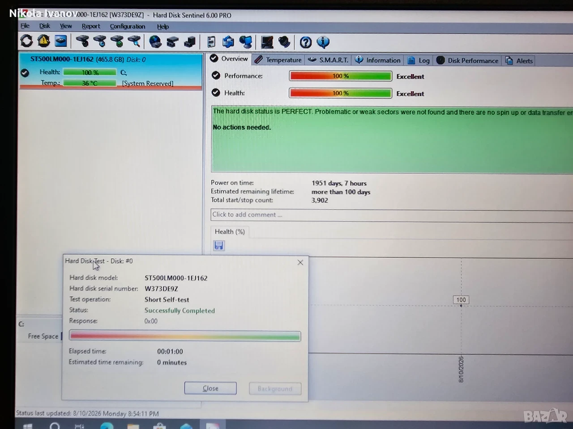Click the drive with magnifier toolbar icon
This screenshot has width=573, height=429.
[x=134, y=42]
